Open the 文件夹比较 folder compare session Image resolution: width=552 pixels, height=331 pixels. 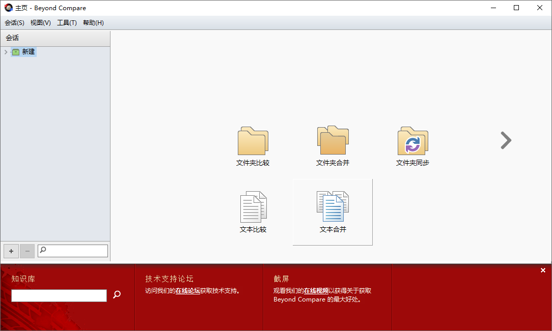point(253,146)
